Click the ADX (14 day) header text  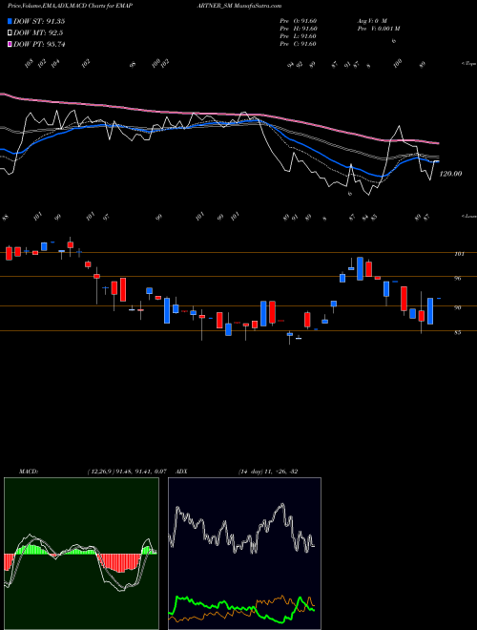(238, 472)
